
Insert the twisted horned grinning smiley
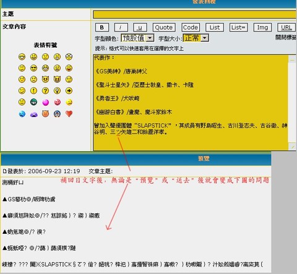click(x=57, y=79)
